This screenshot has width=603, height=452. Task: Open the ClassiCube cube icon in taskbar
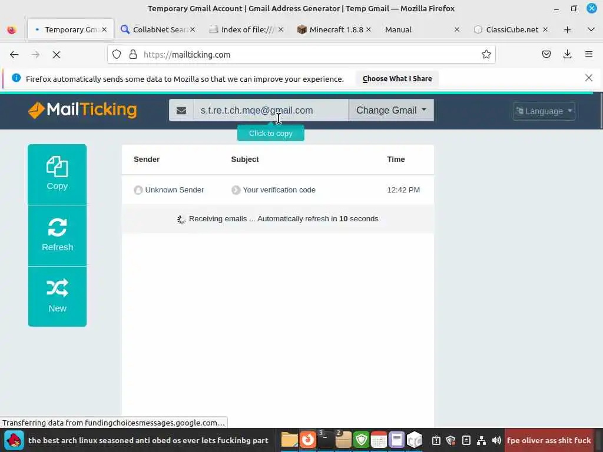(x=415, y=440)
